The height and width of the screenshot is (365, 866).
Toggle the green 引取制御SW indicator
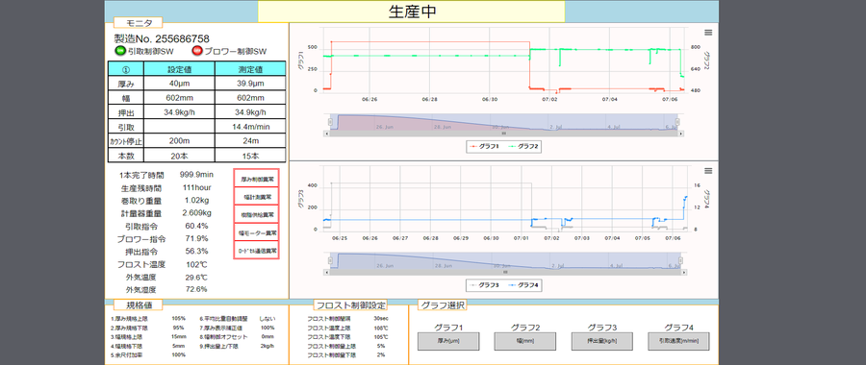pyautogui.click(x=119, y=51)
